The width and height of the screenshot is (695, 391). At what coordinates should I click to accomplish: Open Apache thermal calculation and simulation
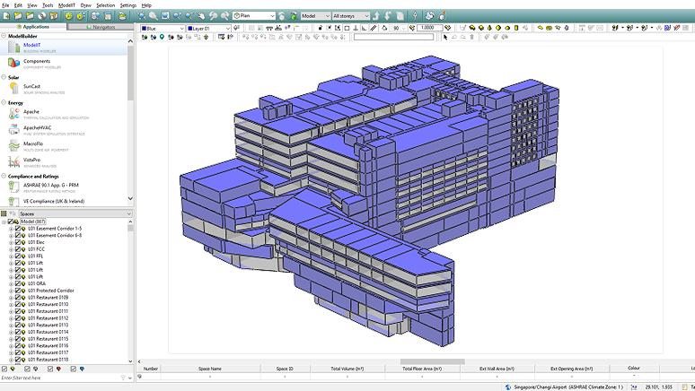tap(31, 113)
